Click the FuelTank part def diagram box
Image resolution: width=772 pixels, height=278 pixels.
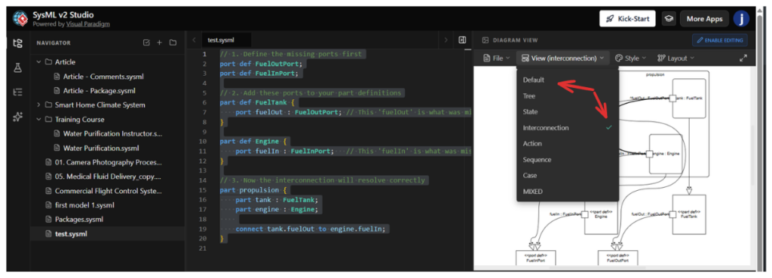[x=689, y=214]
